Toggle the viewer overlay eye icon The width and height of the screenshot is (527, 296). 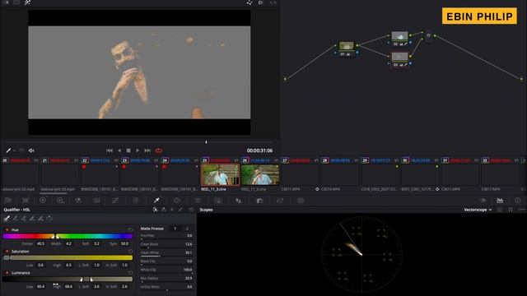coord(21,150)
